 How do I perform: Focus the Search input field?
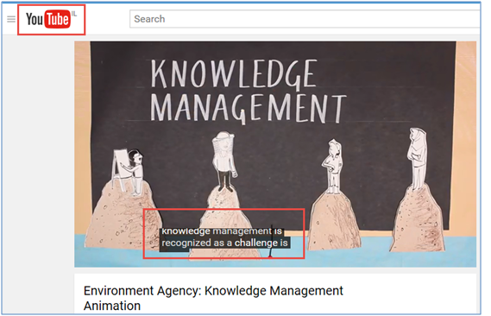click(x=305, y=19)
